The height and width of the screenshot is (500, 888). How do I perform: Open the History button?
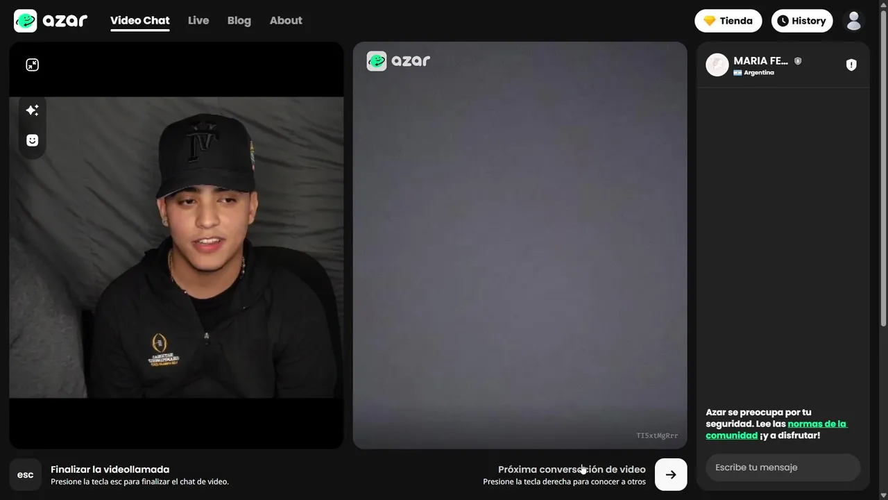pyautogui.click(x=802, y=21)
